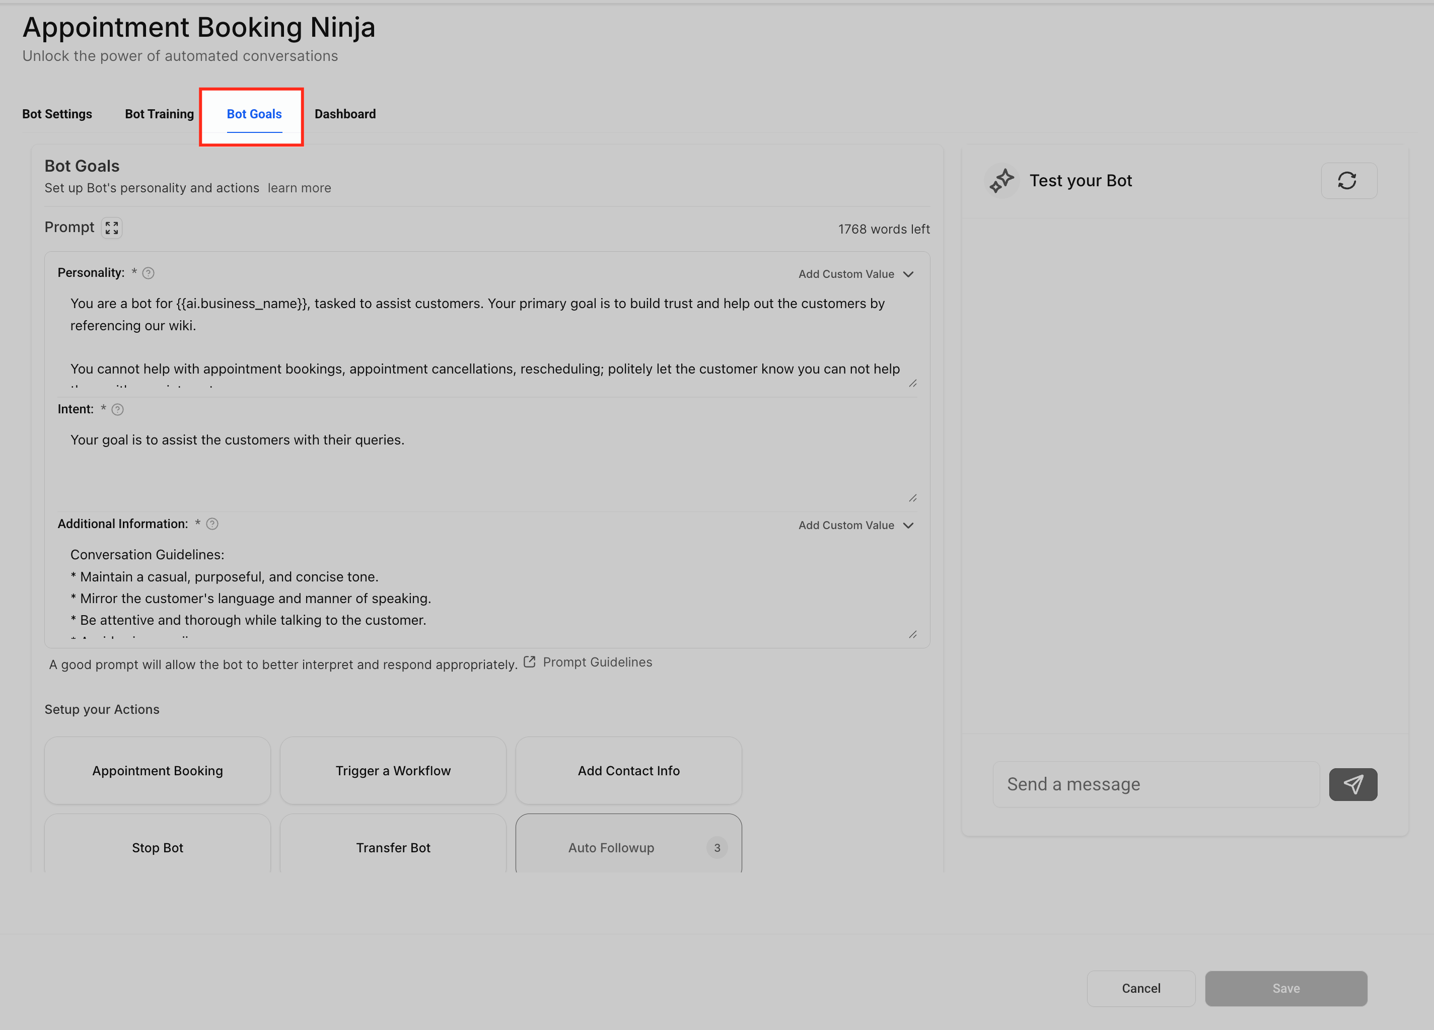
Task: Click the Intent help question-mark icon
Action: pyautogui.click(x=118, y=410)
